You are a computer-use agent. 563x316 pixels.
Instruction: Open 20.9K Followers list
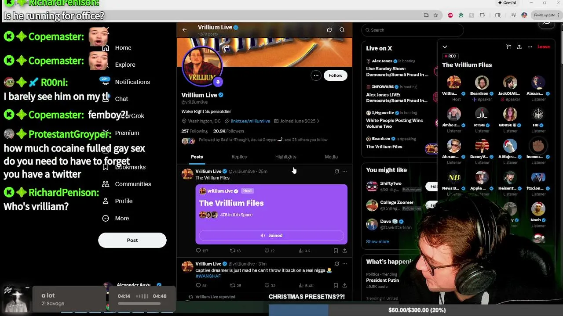click(x=229, y=131)
